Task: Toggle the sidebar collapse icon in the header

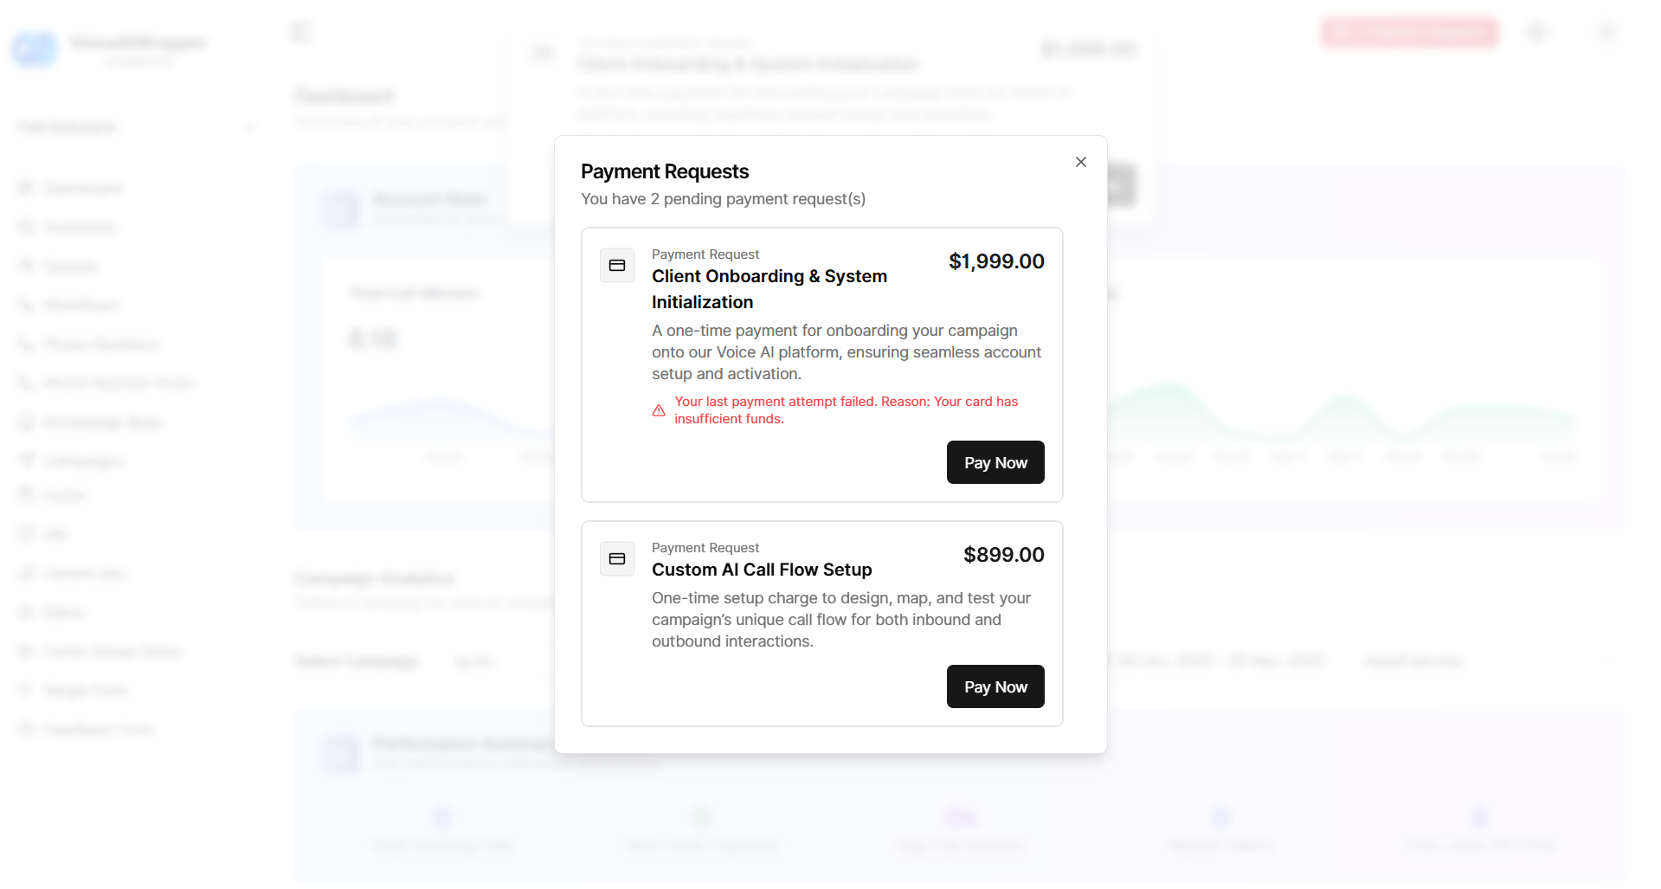Action: (300, 32)
